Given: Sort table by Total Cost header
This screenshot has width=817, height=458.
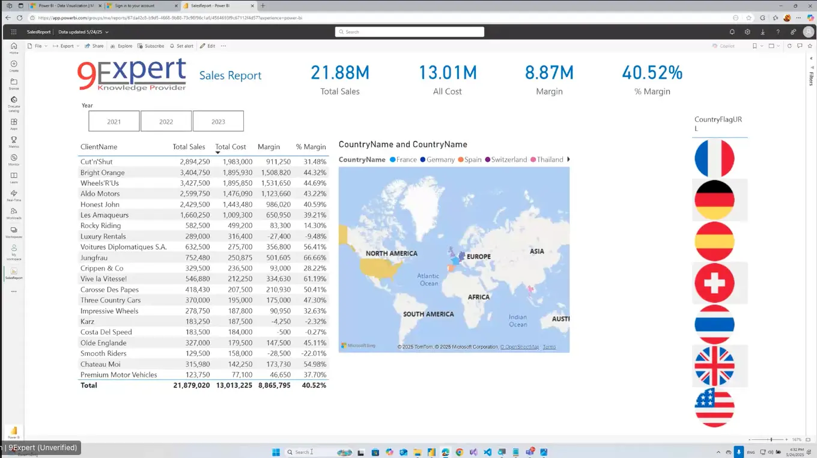Looking at the screenshot, I should tap(231, 147).
